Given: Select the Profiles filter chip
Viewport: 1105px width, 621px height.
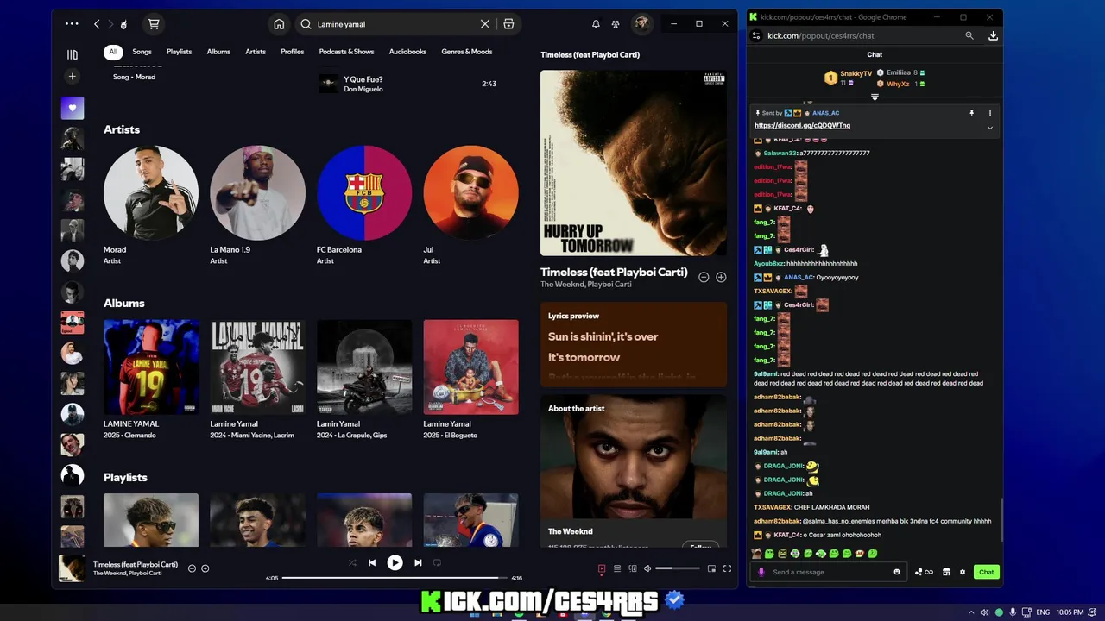Looking at the screenshot, I should tap(293, 52).
